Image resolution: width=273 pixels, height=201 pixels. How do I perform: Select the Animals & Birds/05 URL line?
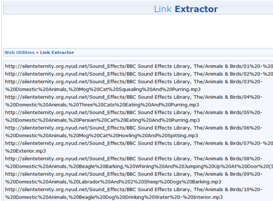pos(134,113)
